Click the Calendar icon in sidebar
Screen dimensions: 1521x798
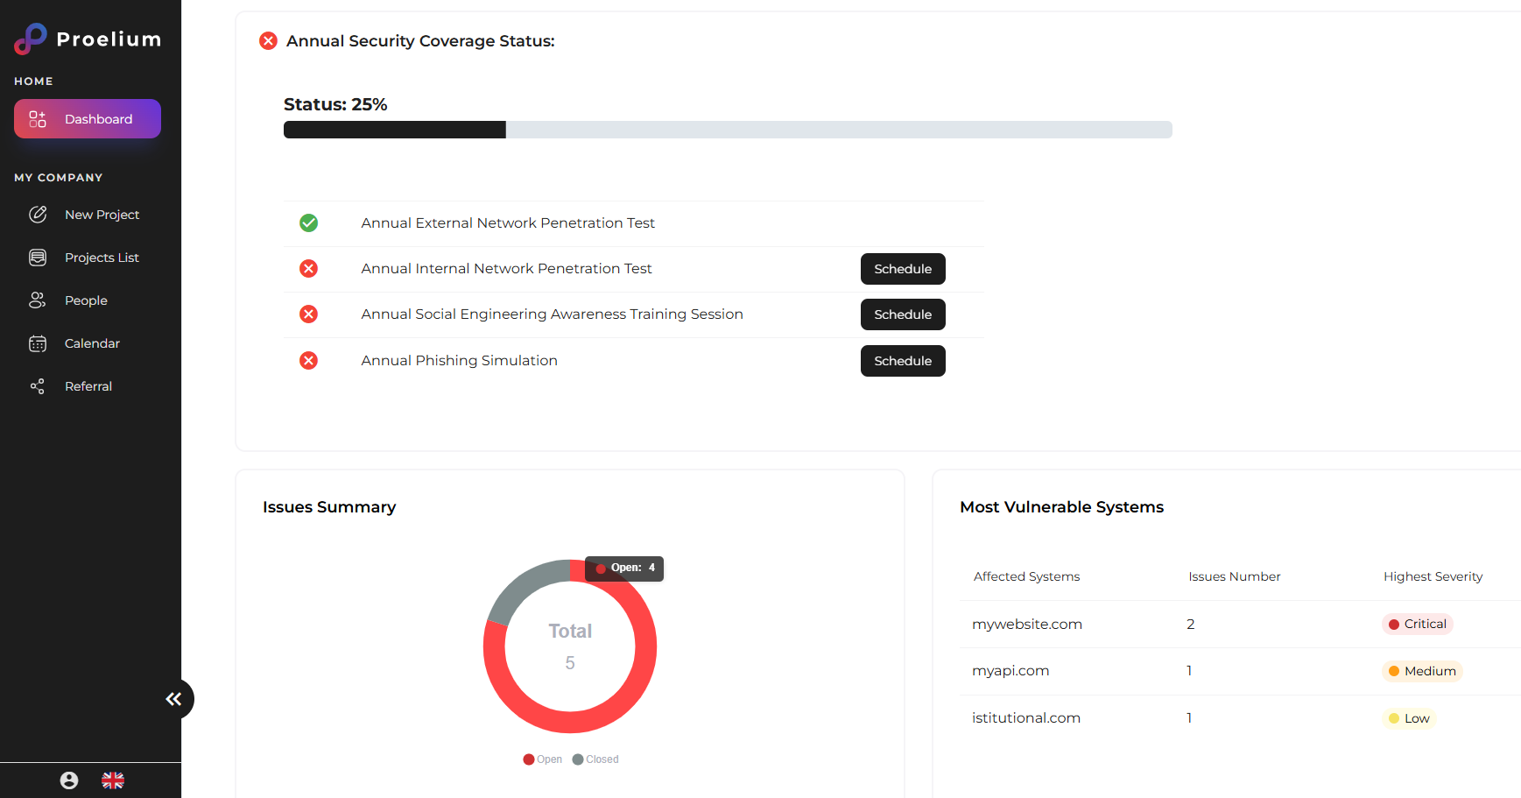38,343
